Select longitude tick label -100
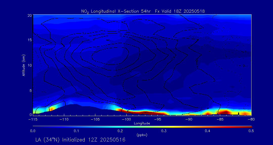Image resolution: width=273 pixels, height=145 pixels. pyautogui.click(x=126, y=120)
